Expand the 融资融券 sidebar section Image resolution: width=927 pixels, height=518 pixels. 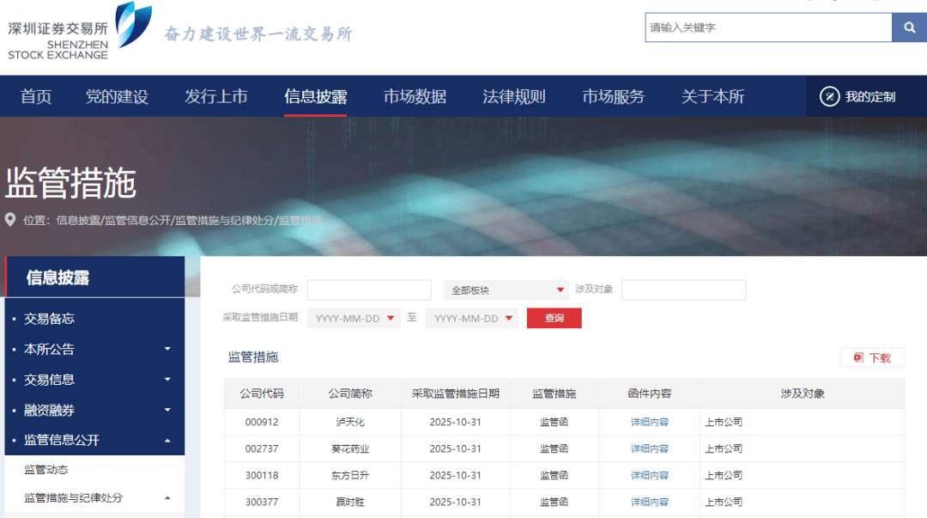click(167, 411)
